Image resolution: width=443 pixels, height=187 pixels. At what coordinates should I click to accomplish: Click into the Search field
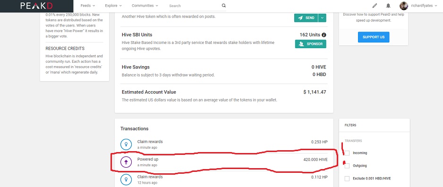[195, 6]
